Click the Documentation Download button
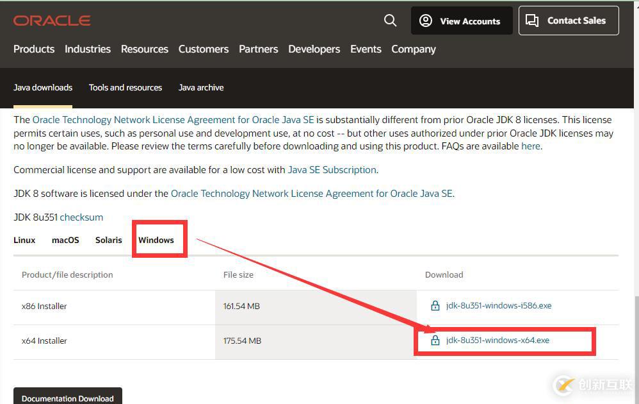This screenshot has height=404, width=639. point(67,398)
